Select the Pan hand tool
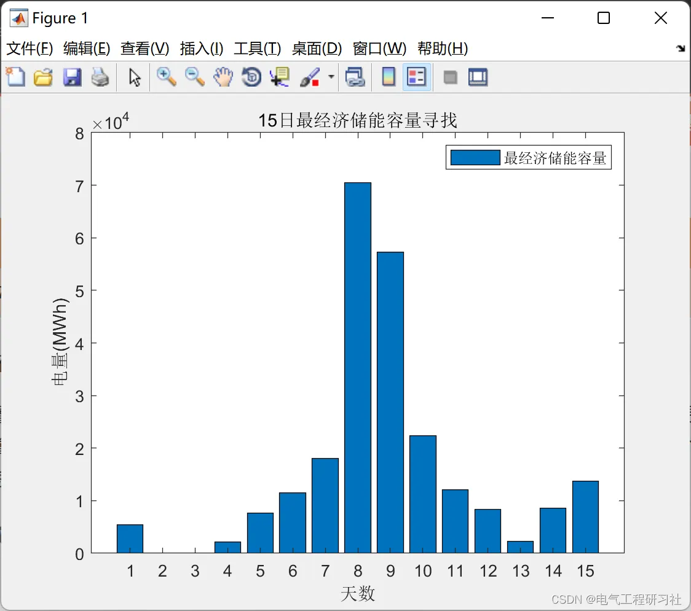Screen dimensions: 691x611 tap(223, 77)
